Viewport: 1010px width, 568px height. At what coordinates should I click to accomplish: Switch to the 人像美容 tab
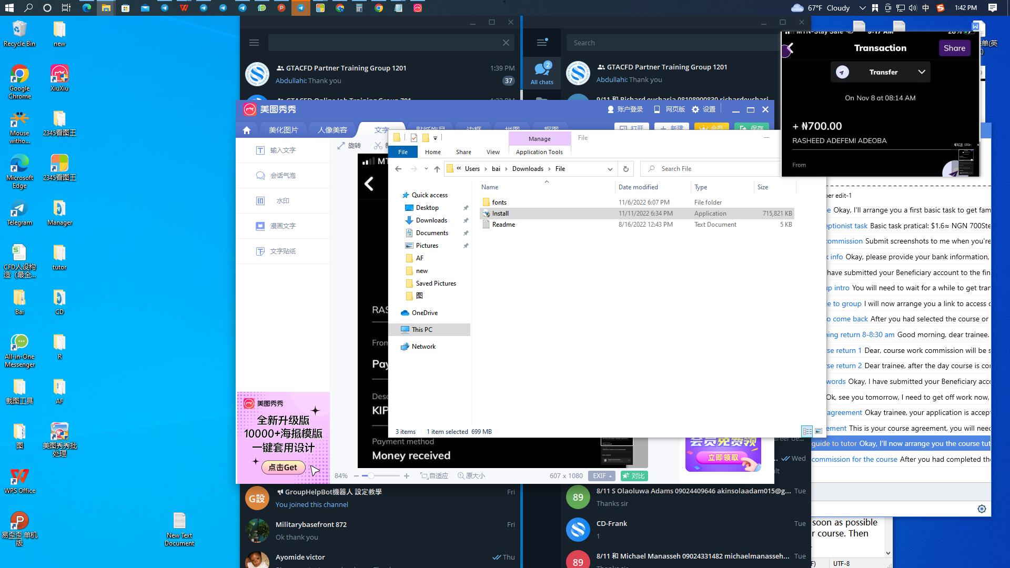coord(332,130)
